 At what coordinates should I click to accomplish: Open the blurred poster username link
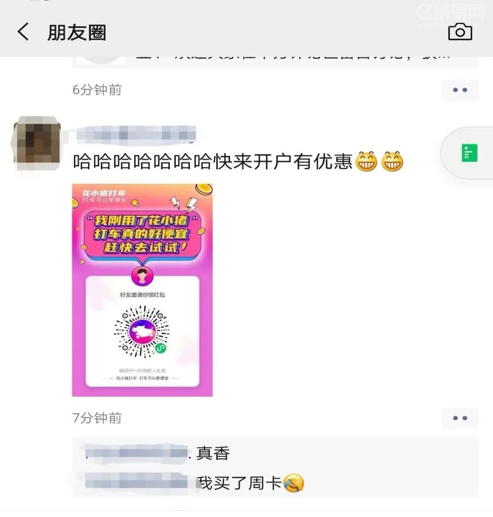136,135
